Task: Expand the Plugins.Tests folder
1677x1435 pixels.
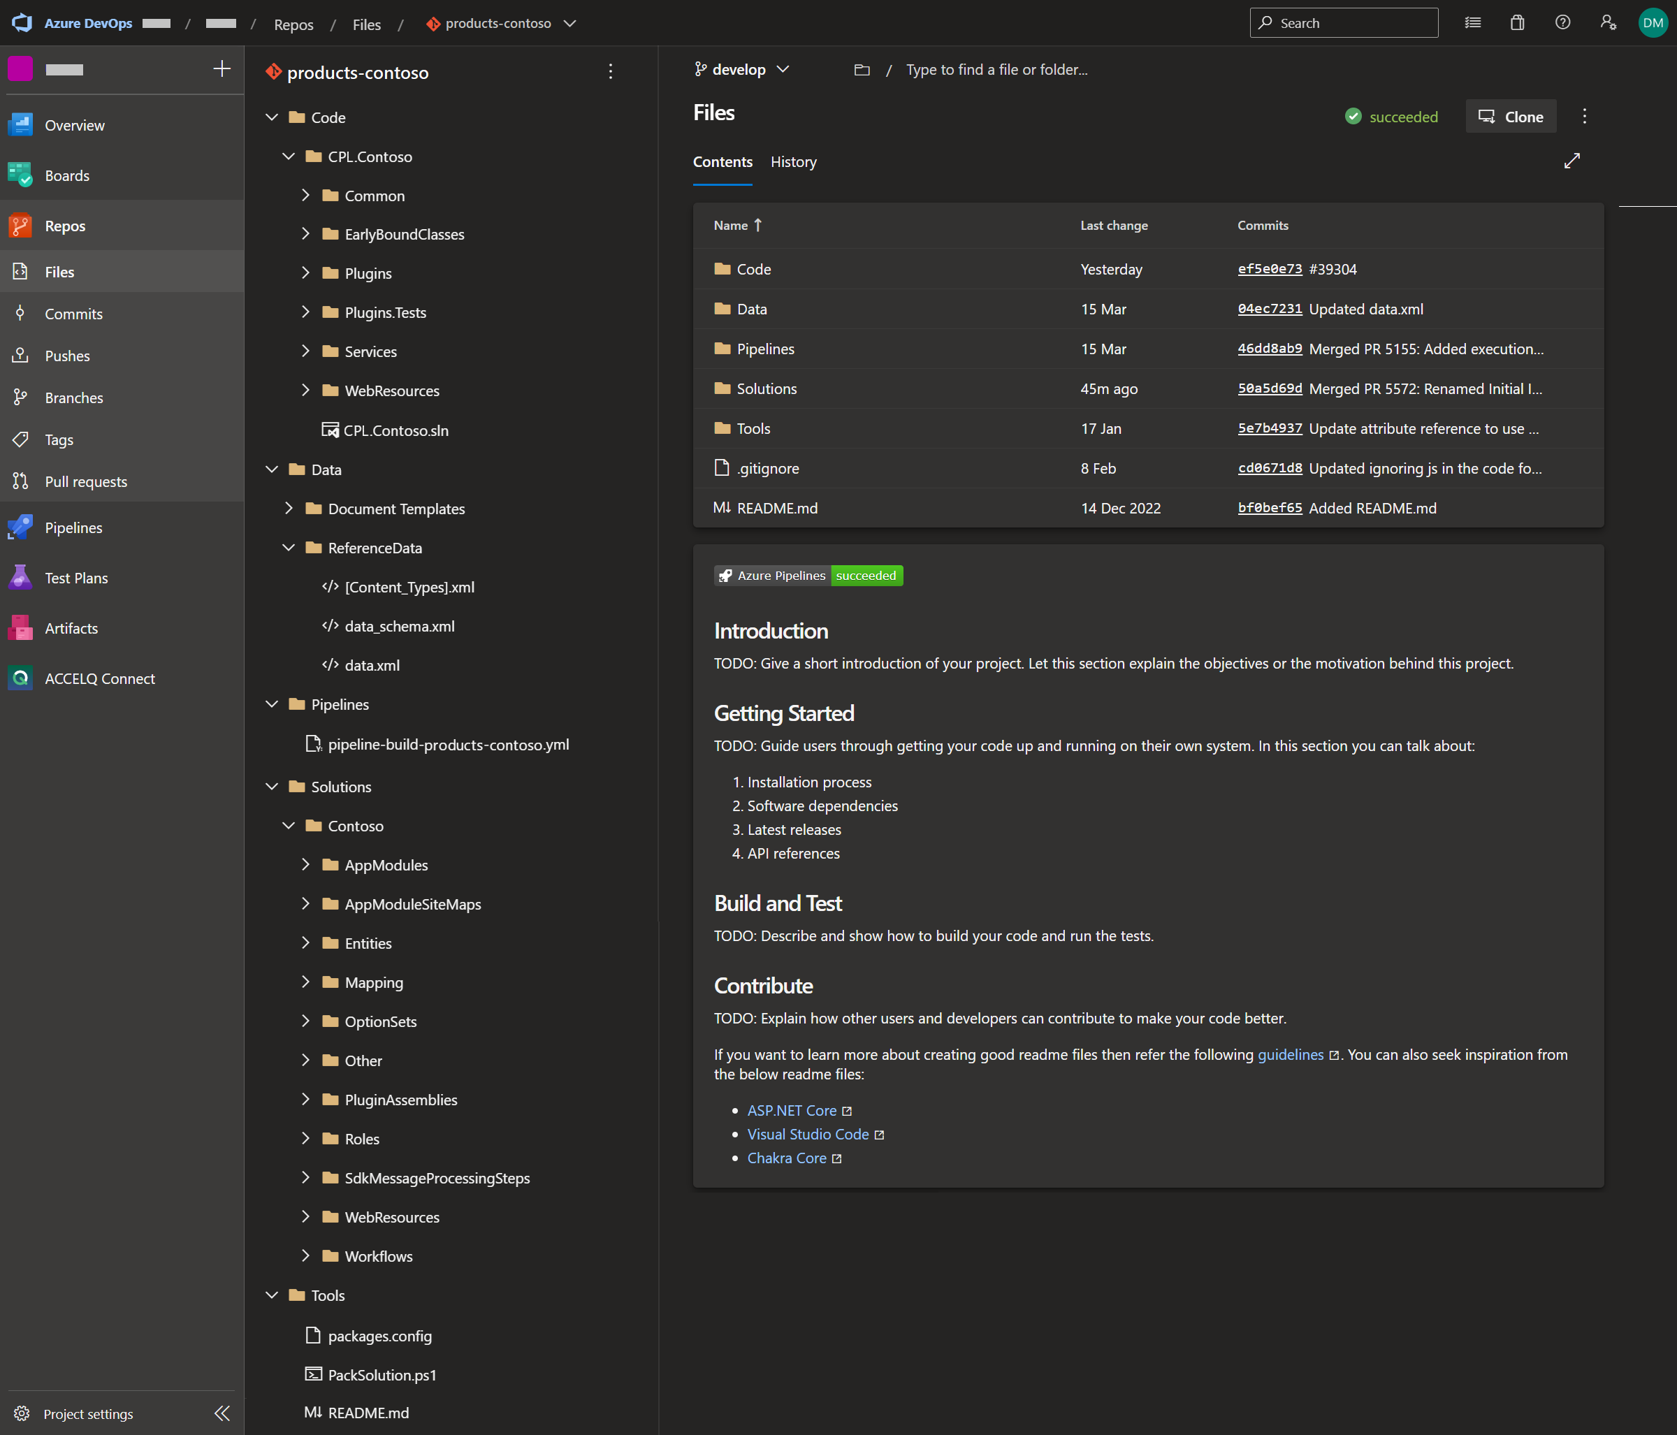Action: tap(305, 312)
